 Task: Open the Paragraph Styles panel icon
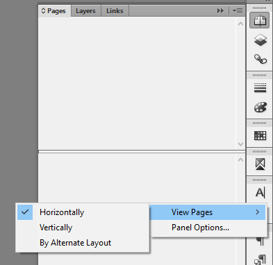(x=260, y=260)
